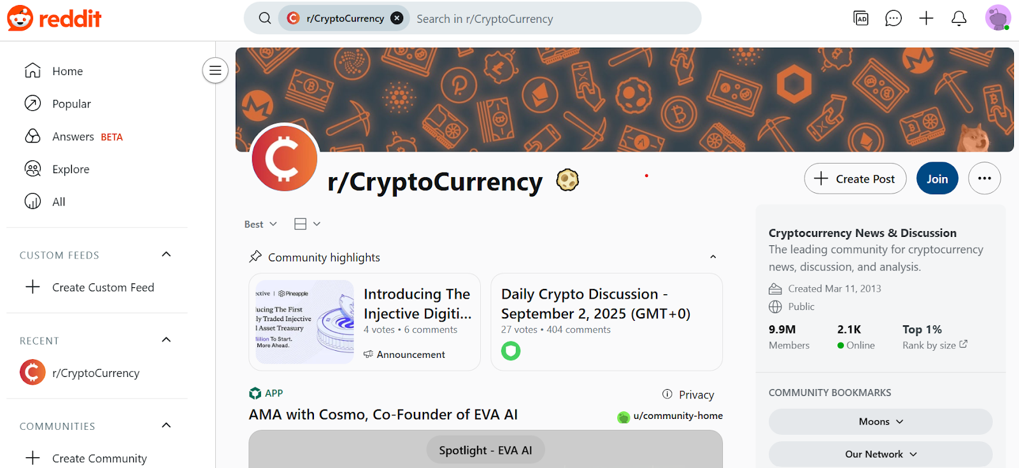Join the r/CryptoCurrency community
Viewport: 1019px width, 468px height.
coord(937,178)
